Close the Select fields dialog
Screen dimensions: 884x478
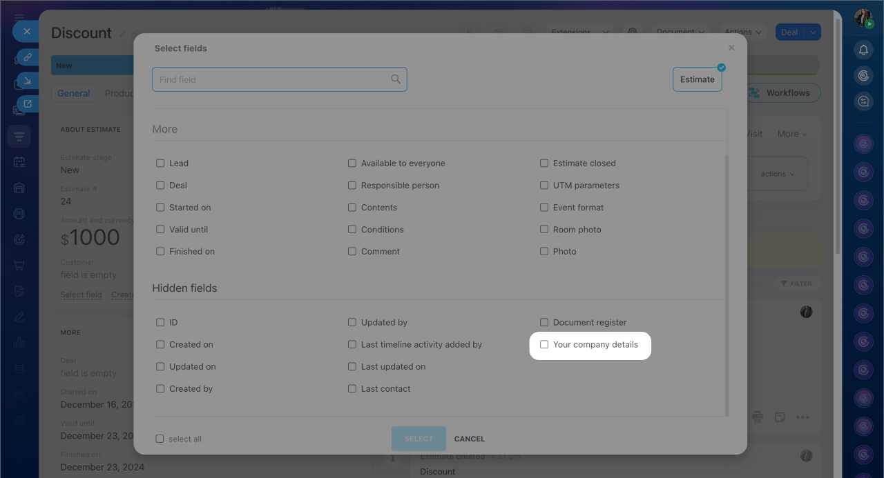click(731, 48)
